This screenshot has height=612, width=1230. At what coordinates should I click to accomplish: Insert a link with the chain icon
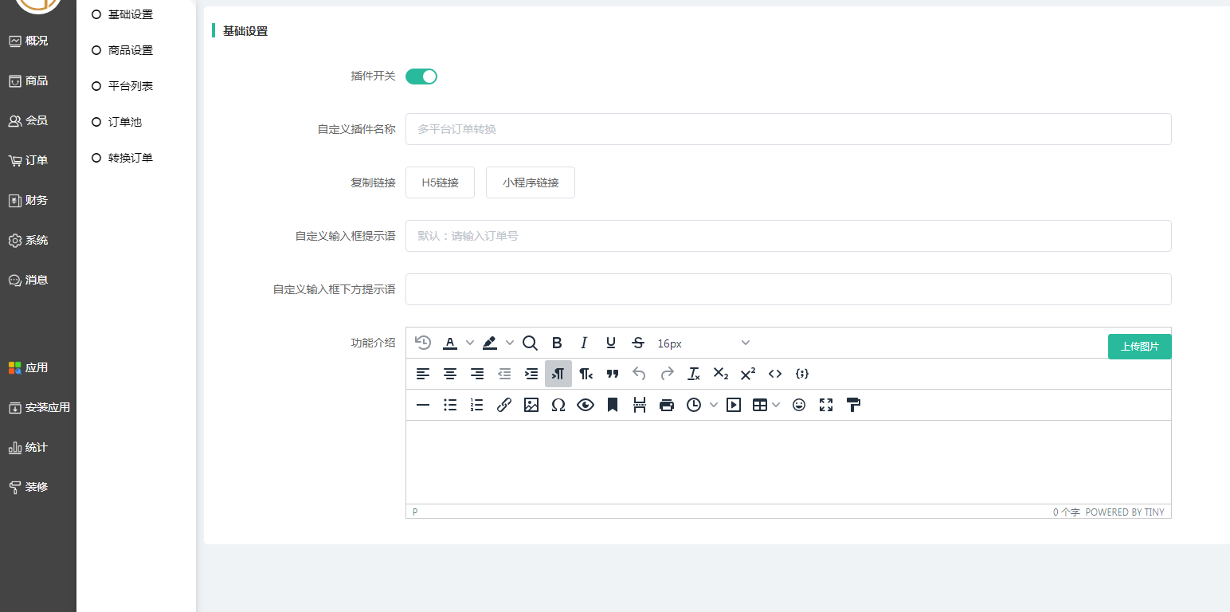[x=503, y=405]
